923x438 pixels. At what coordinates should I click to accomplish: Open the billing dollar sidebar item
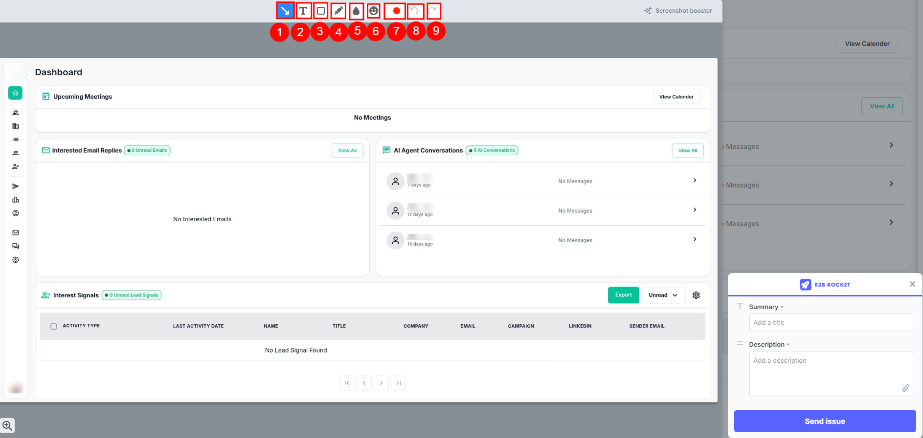[16, 260]
